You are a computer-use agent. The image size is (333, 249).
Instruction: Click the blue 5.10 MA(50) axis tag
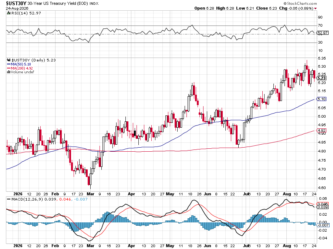click(x=322, y=99)
